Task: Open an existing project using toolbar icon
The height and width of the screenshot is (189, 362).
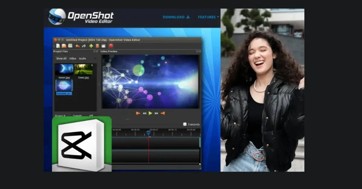Action: [x=64, y=46]
